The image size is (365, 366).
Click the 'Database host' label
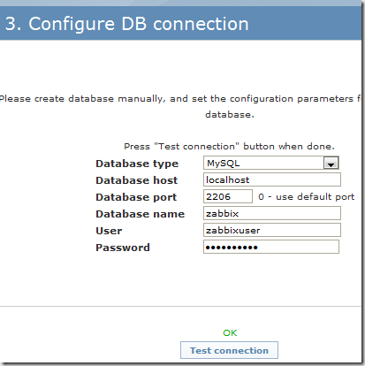136,180
